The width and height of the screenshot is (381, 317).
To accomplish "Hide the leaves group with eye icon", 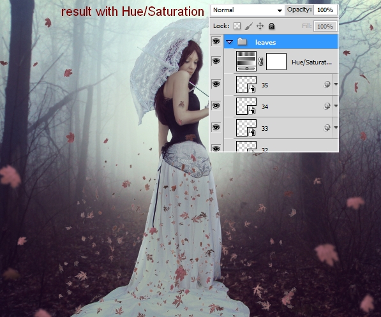I will click(x=216, y=41).
